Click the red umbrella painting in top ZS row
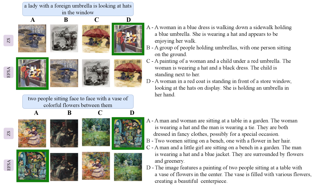 96,39
